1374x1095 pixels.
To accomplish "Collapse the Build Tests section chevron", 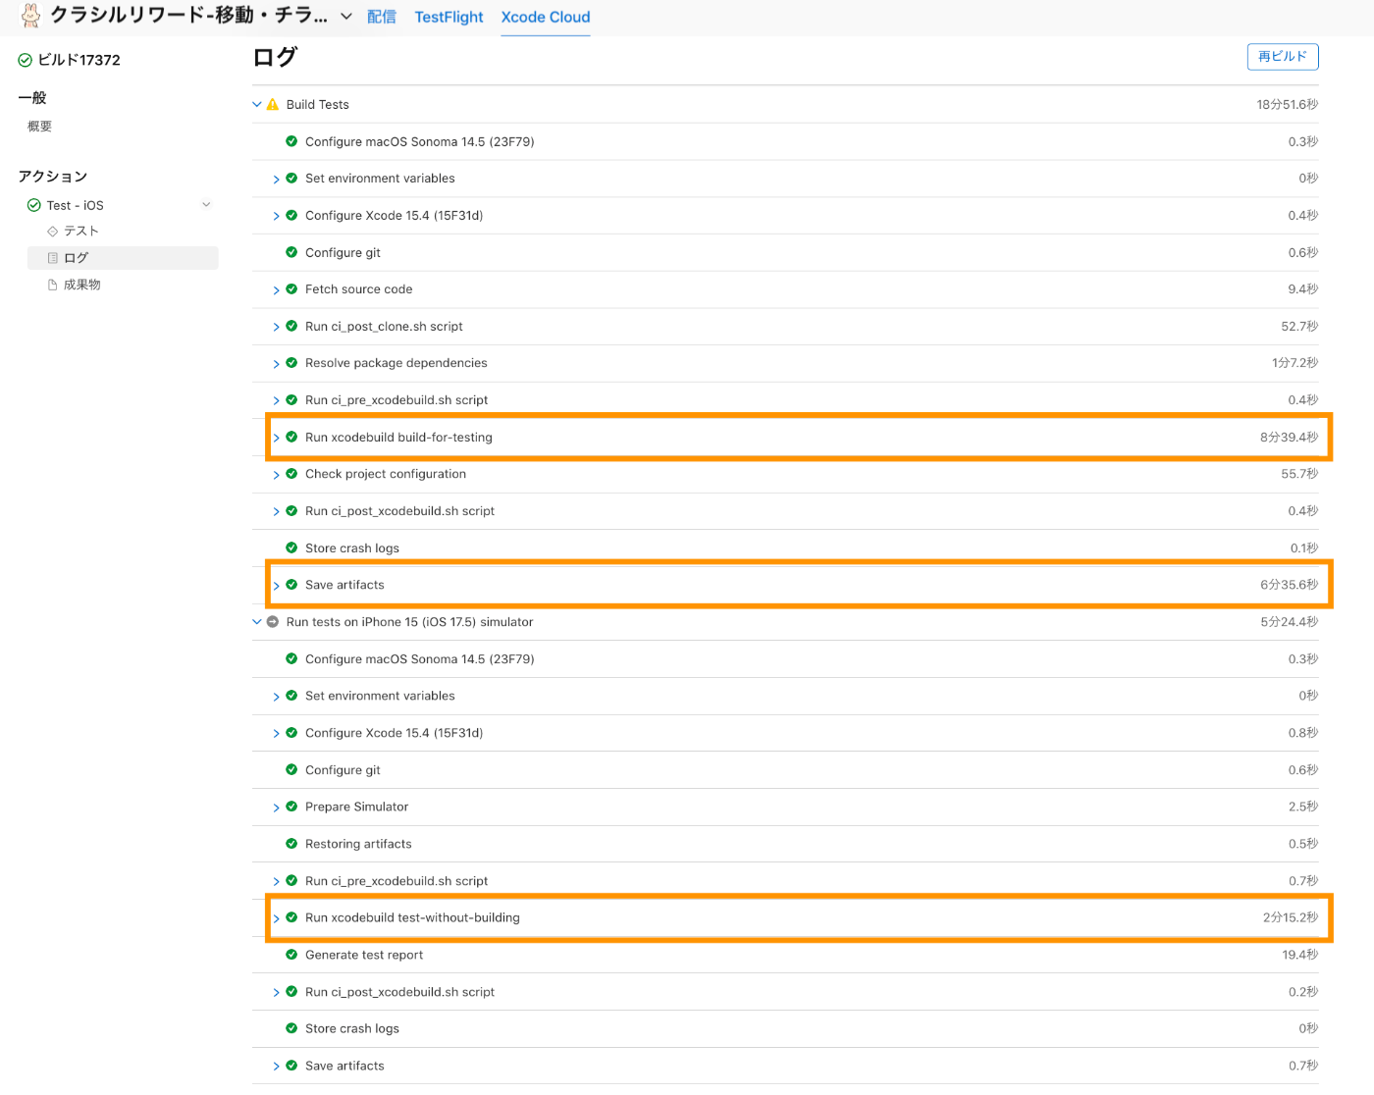I will pyautogui.click(x=257, y=105).
